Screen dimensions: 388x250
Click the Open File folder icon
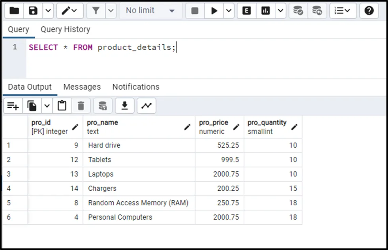click(14, 11)
